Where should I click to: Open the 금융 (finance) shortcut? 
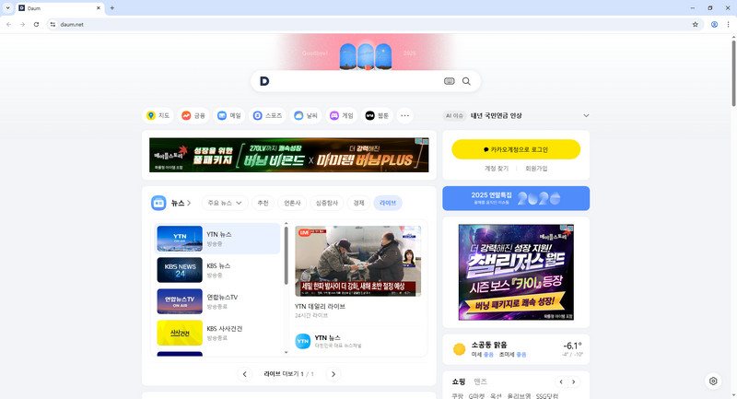point(193,115)
